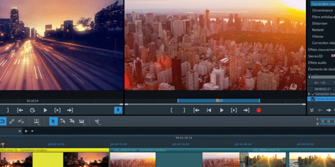
Task: Set in-point bracket in program monitor
Action: pyautogui.click(x=171, y=110)
